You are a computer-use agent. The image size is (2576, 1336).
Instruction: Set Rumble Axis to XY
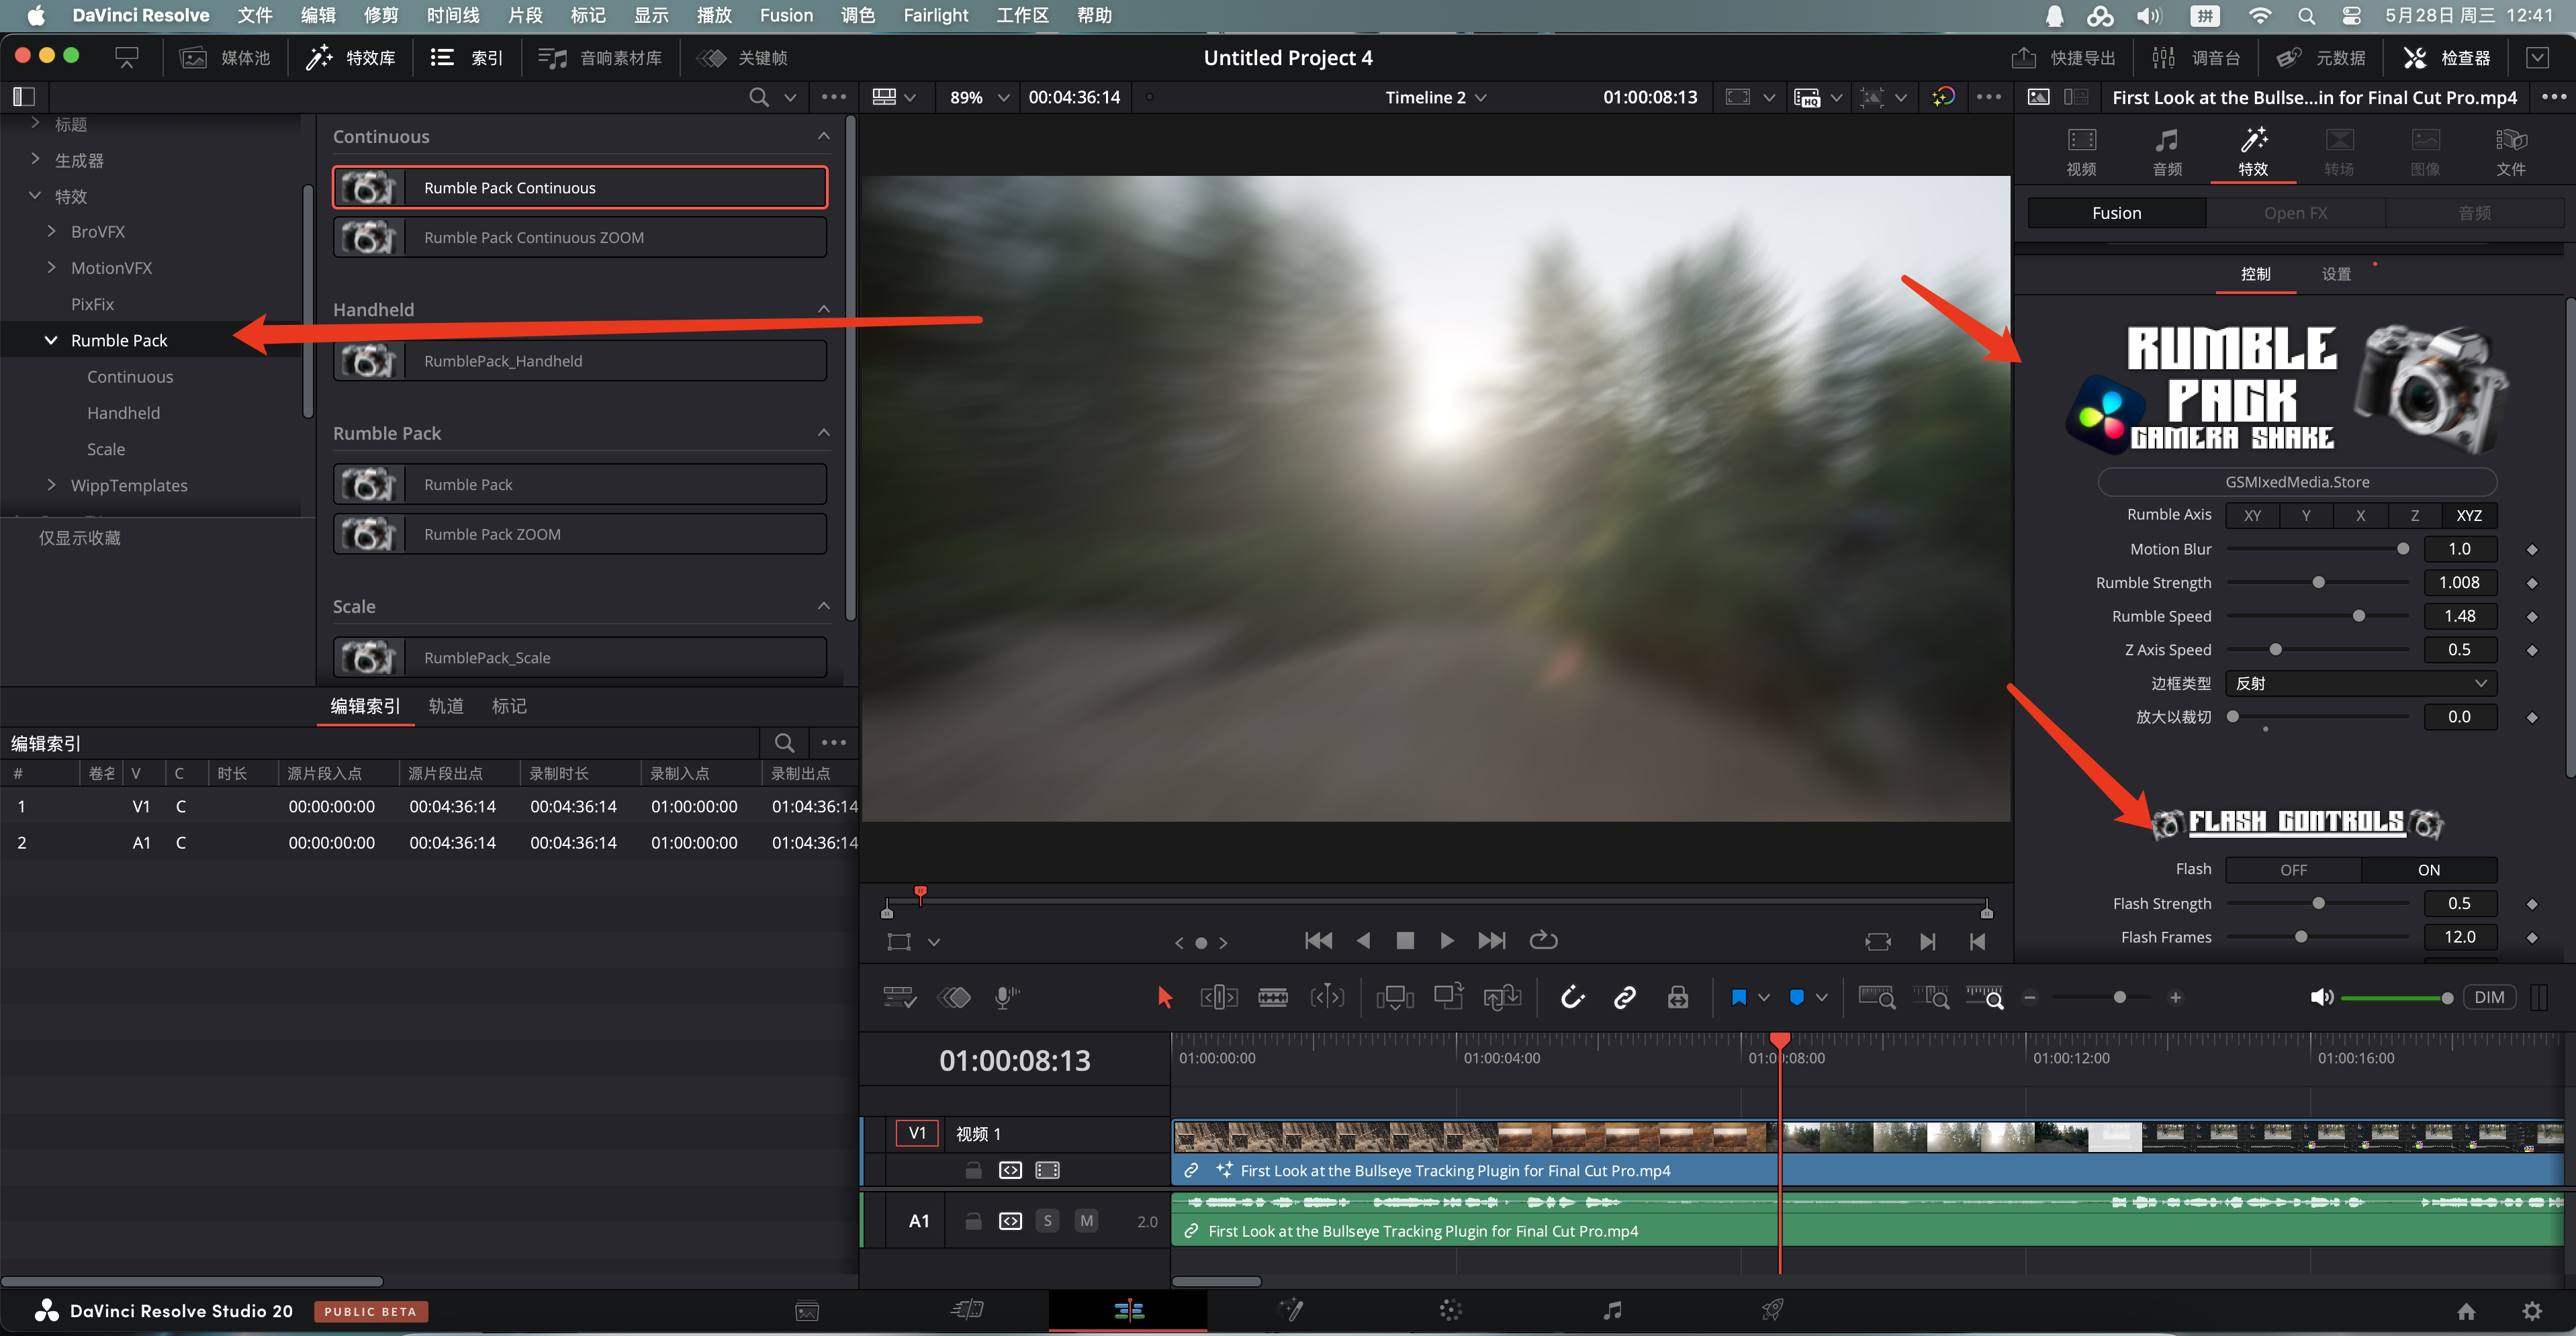pos(2252,515)
